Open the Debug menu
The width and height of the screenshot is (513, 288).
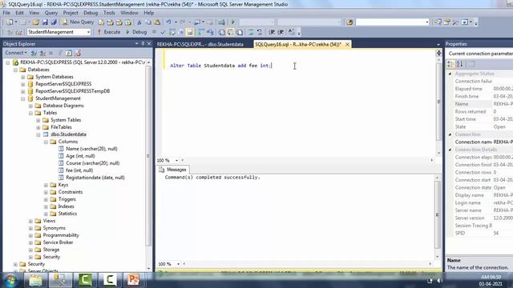click(91, 13)
